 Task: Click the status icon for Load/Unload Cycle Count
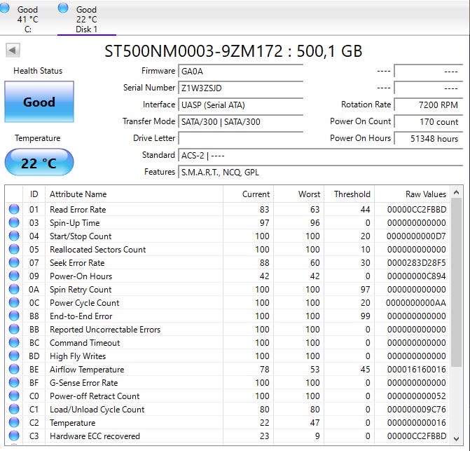click(14, 410)
